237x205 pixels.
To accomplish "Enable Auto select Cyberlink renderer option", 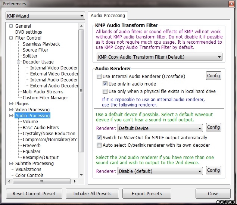I will pyautogui.click(x=99, y=145).
